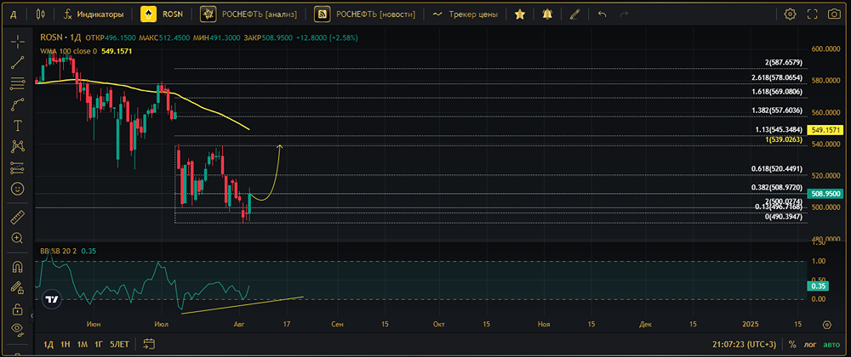The height and width of the screenshot is (357, 851).
Task: Select the ruler measure tool
Action: pos(17,218)
